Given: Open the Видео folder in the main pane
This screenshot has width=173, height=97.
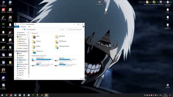Looking at the screenshot, I should point(36,37).
